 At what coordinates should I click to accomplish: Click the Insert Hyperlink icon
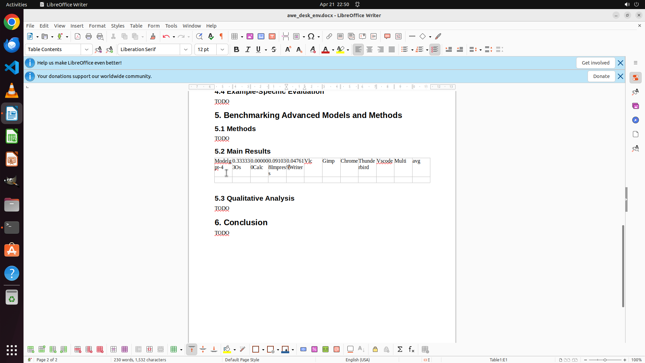tap(329, 36)
